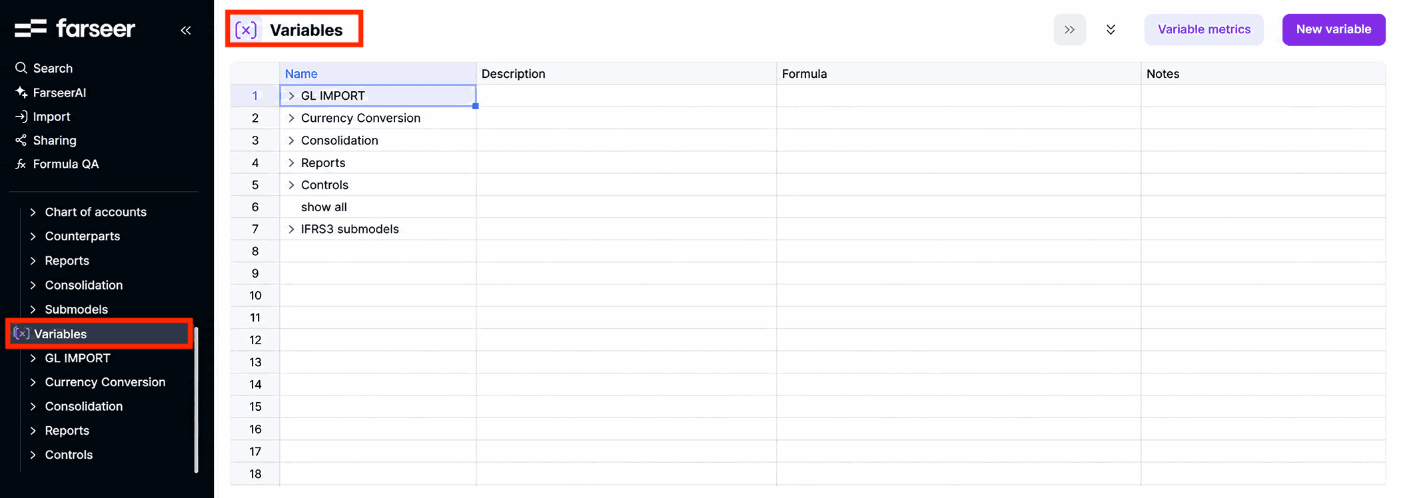Click the (x) icon beside Variables heading

(246, 30)
